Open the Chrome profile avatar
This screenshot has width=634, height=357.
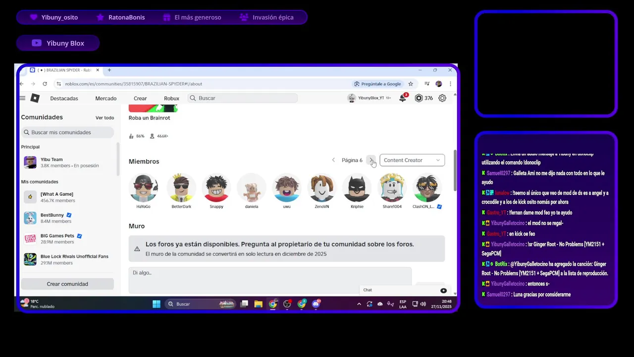coord(438,84)
